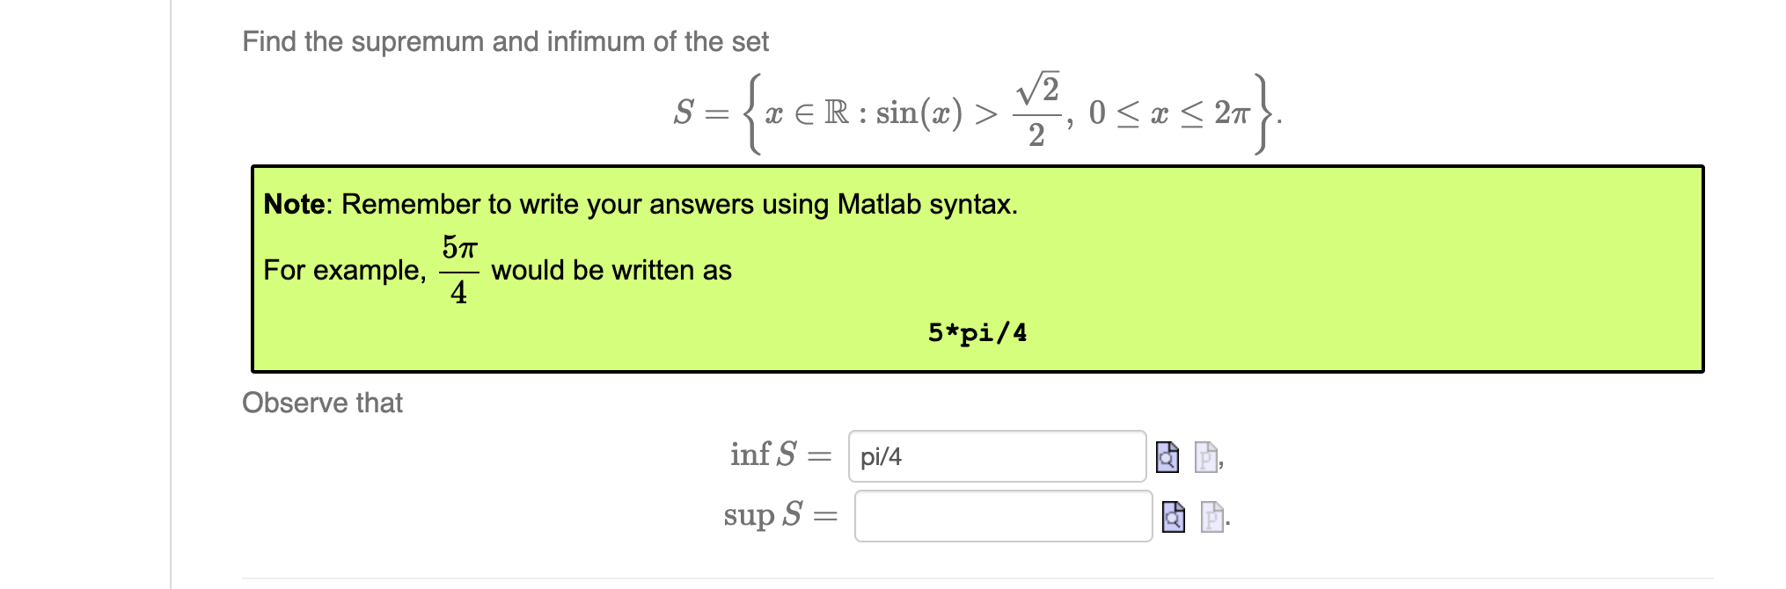Click the 'Observe that' label
The image size is (1786, 589).
tap(322, 404)
